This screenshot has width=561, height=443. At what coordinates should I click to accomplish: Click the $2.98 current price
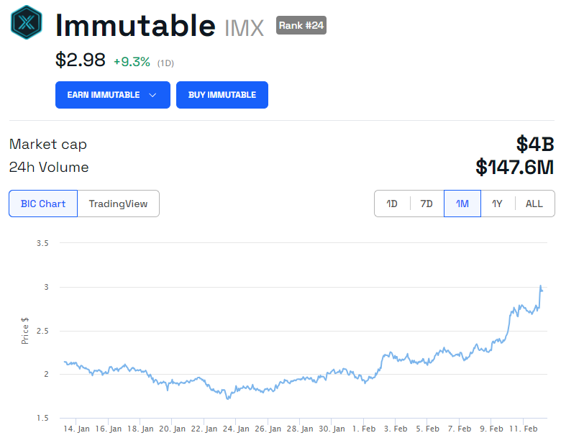point(81,60)
